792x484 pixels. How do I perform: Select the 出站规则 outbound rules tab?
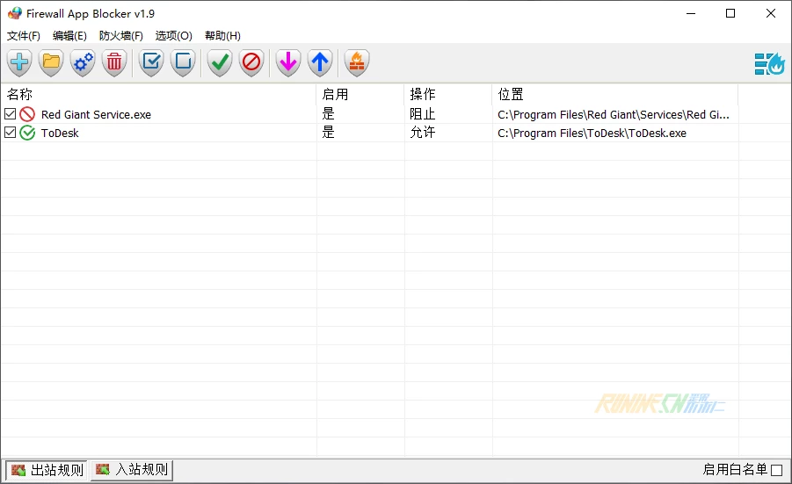coord(47,470)
